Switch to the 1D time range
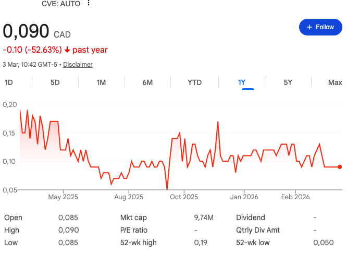 [x=9, y=82]
